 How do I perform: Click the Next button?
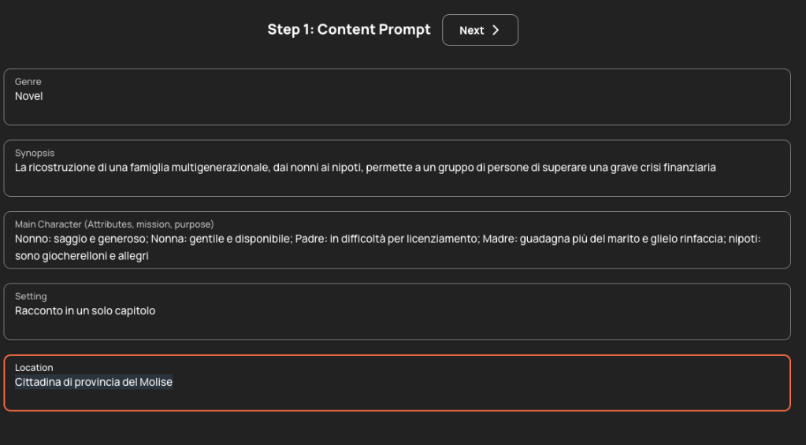coord(480,30)
